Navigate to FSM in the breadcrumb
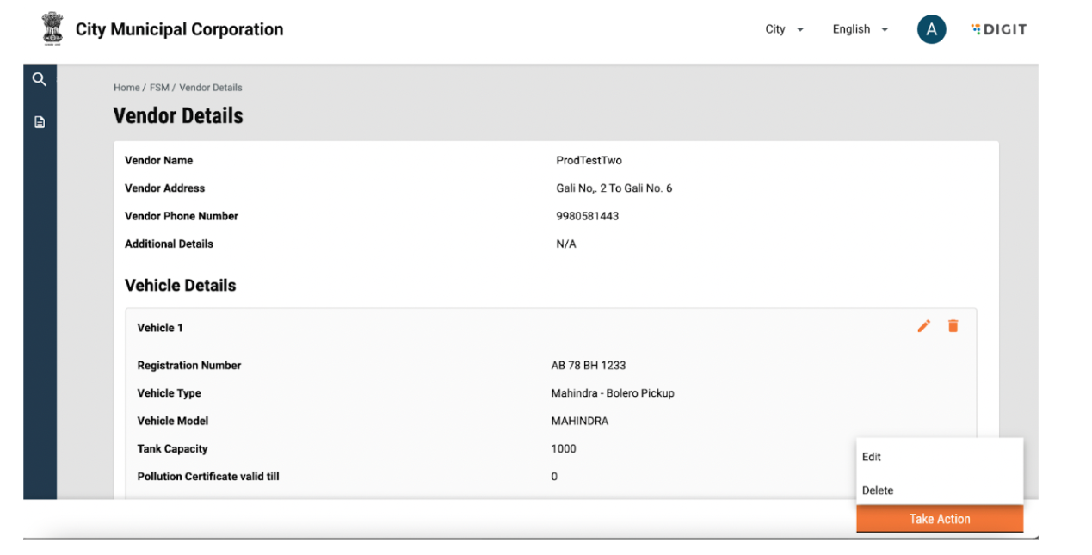This screenshot has width=1092, height=555. point(159,88)
